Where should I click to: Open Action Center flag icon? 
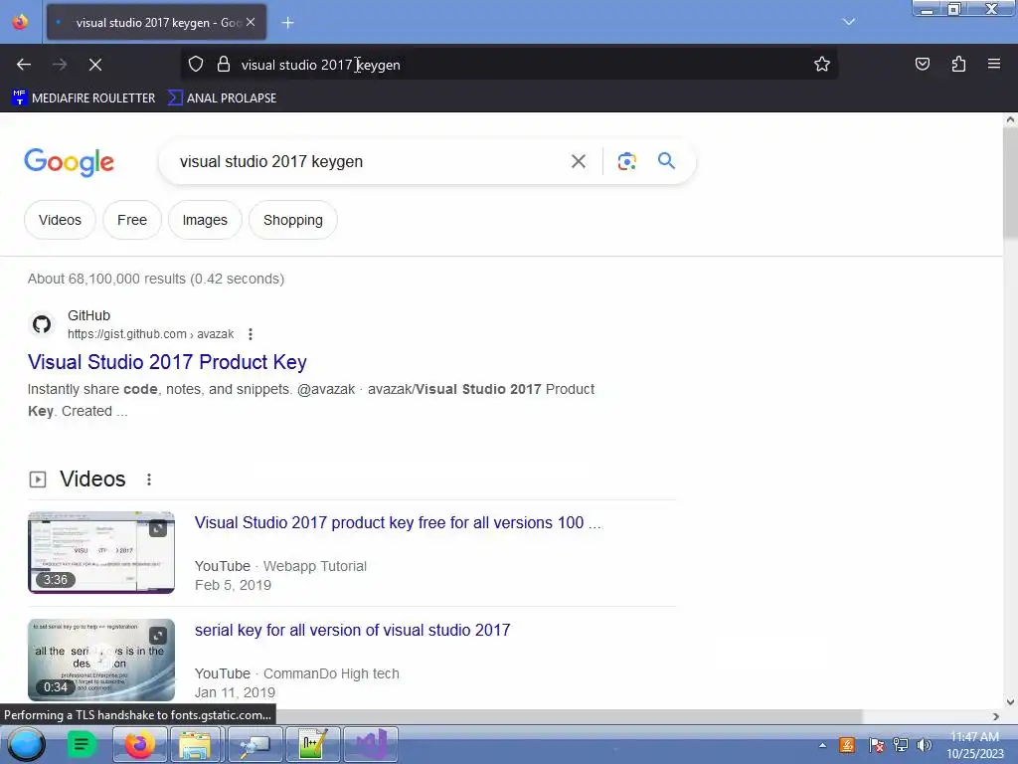click(876, 745)
